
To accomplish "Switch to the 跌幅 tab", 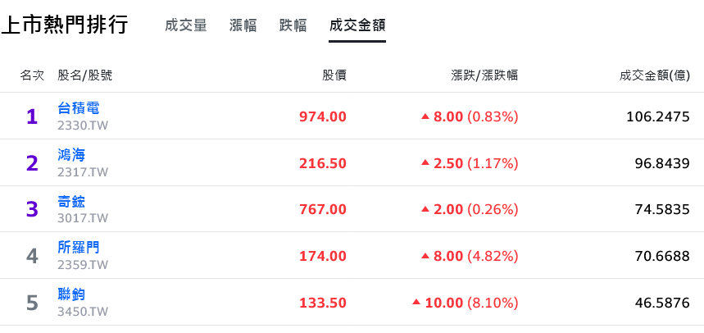I will 293,25.
